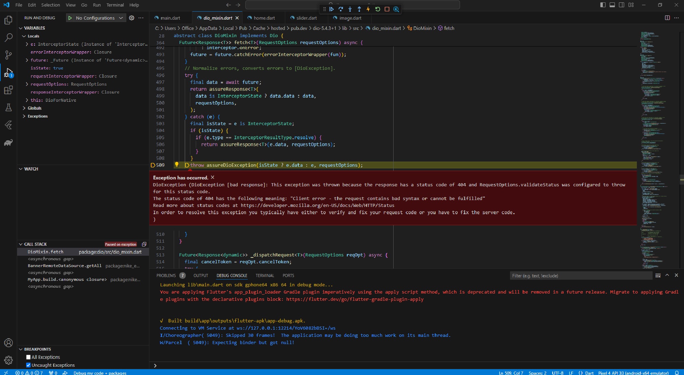Toggle Secondary Side Bar layout icon
684x375 pixels.
coord(621,5)
